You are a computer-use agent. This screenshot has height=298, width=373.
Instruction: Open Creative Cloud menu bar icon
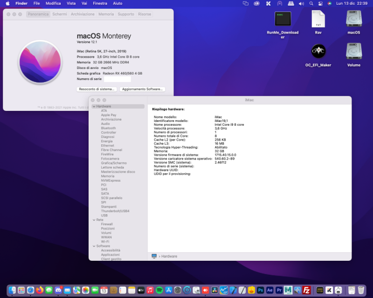[256, 3]
